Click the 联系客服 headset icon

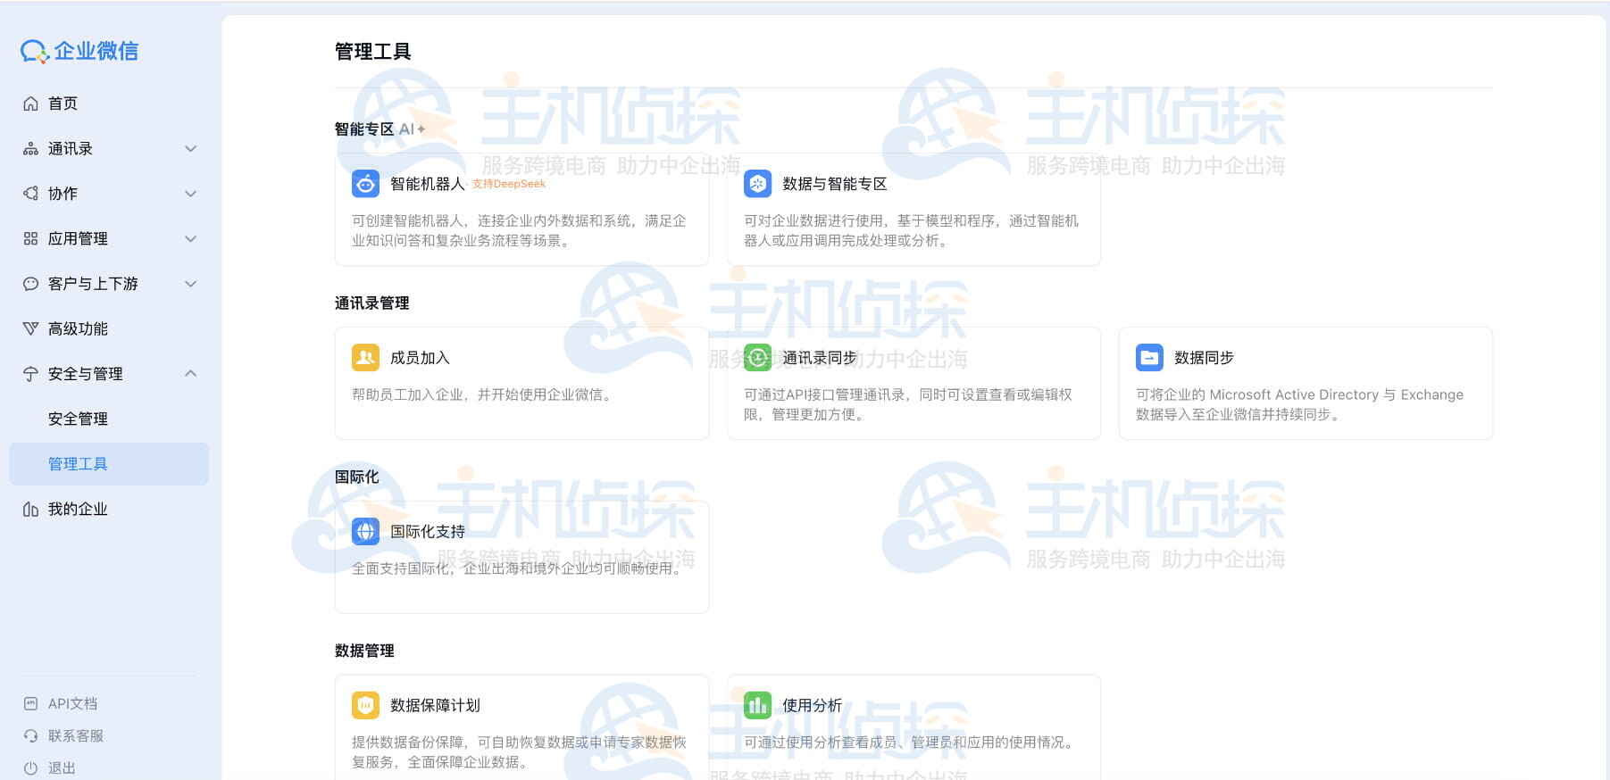30,736
